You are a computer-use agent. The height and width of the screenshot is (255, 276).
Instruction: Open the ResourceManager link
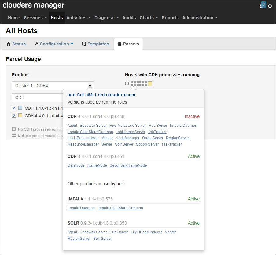(x=83, y=144)
